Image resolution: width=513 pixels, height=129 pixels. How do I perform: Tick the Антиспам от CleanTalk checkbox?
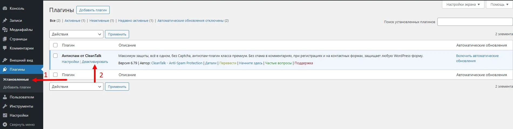55,56
